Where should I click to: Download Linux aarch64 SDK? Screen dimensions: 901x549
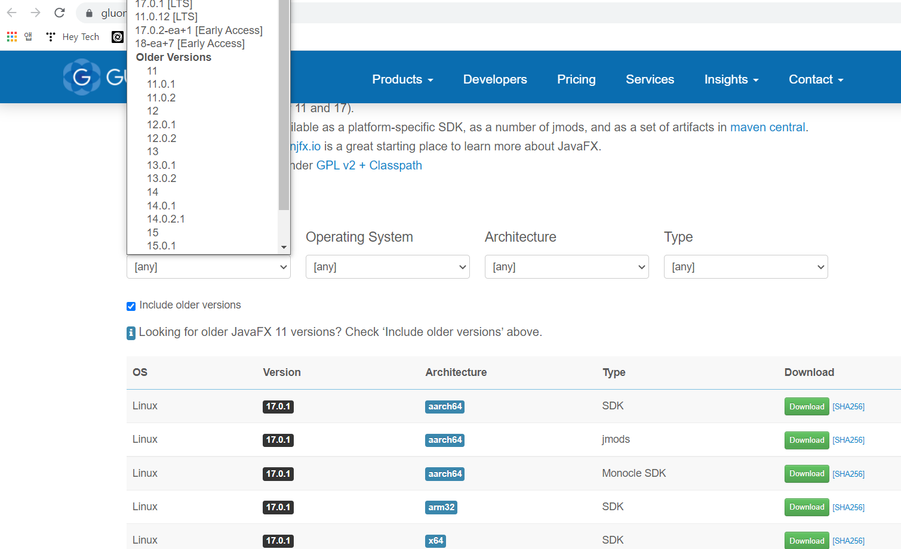[x=807, y=406]
